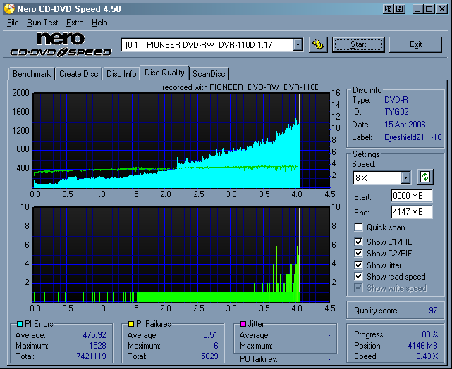Click PI Errors total 7421119

tap(92, 356)
